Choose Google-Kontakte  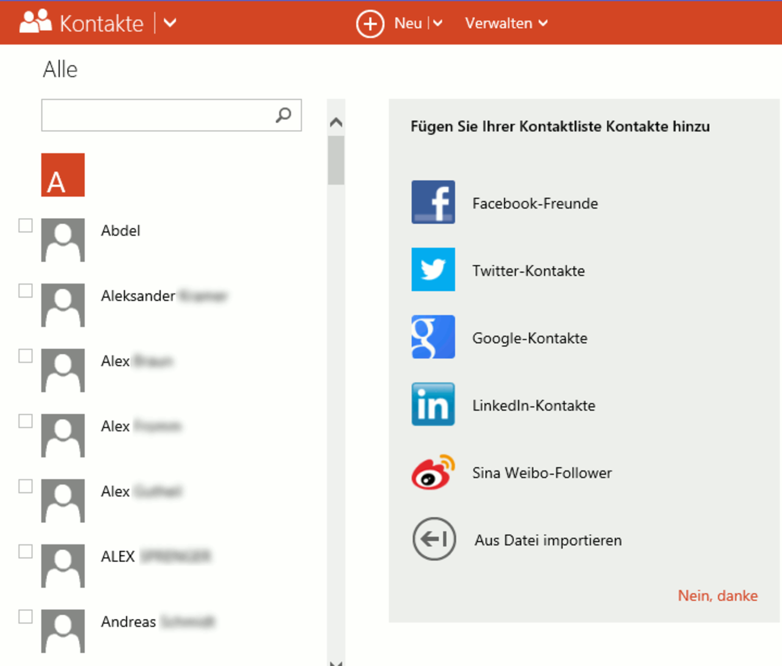point(530,338)
